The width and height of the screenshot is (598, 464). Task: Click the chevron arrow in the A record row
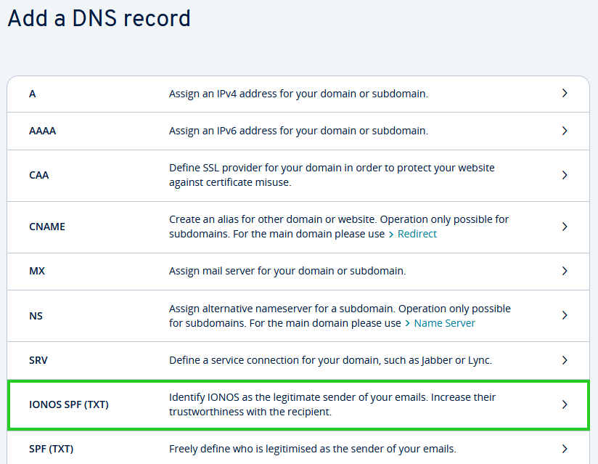click(565, 94)
